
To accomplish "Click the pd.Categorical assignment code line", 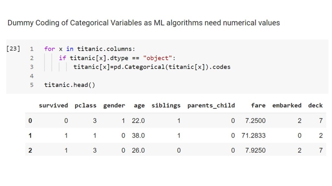I will (152, 67).
